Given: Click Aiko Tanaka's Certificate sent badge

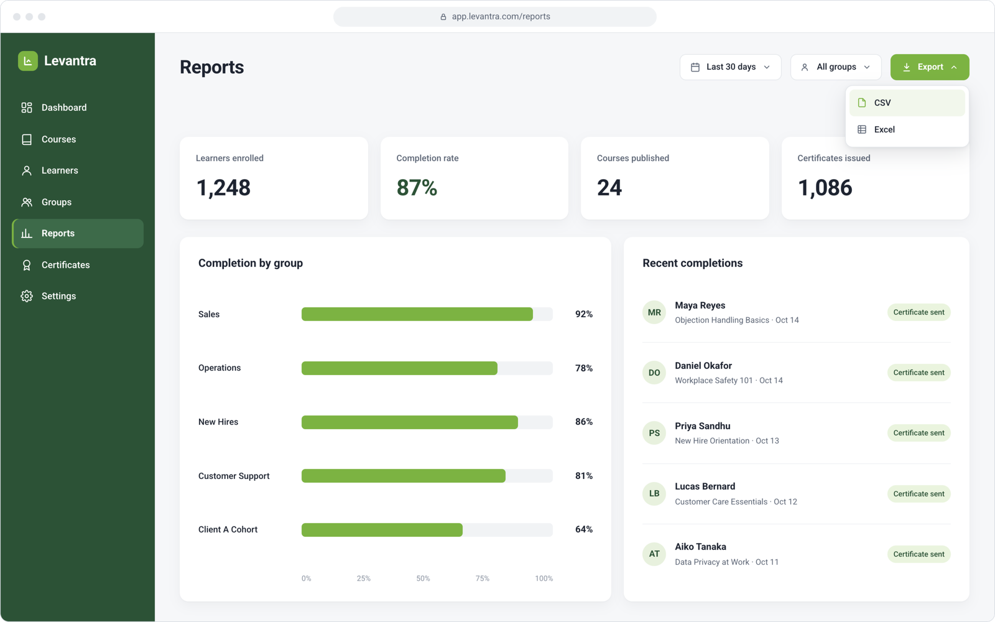Looking at the screenshot, I should tap(919, 554).
